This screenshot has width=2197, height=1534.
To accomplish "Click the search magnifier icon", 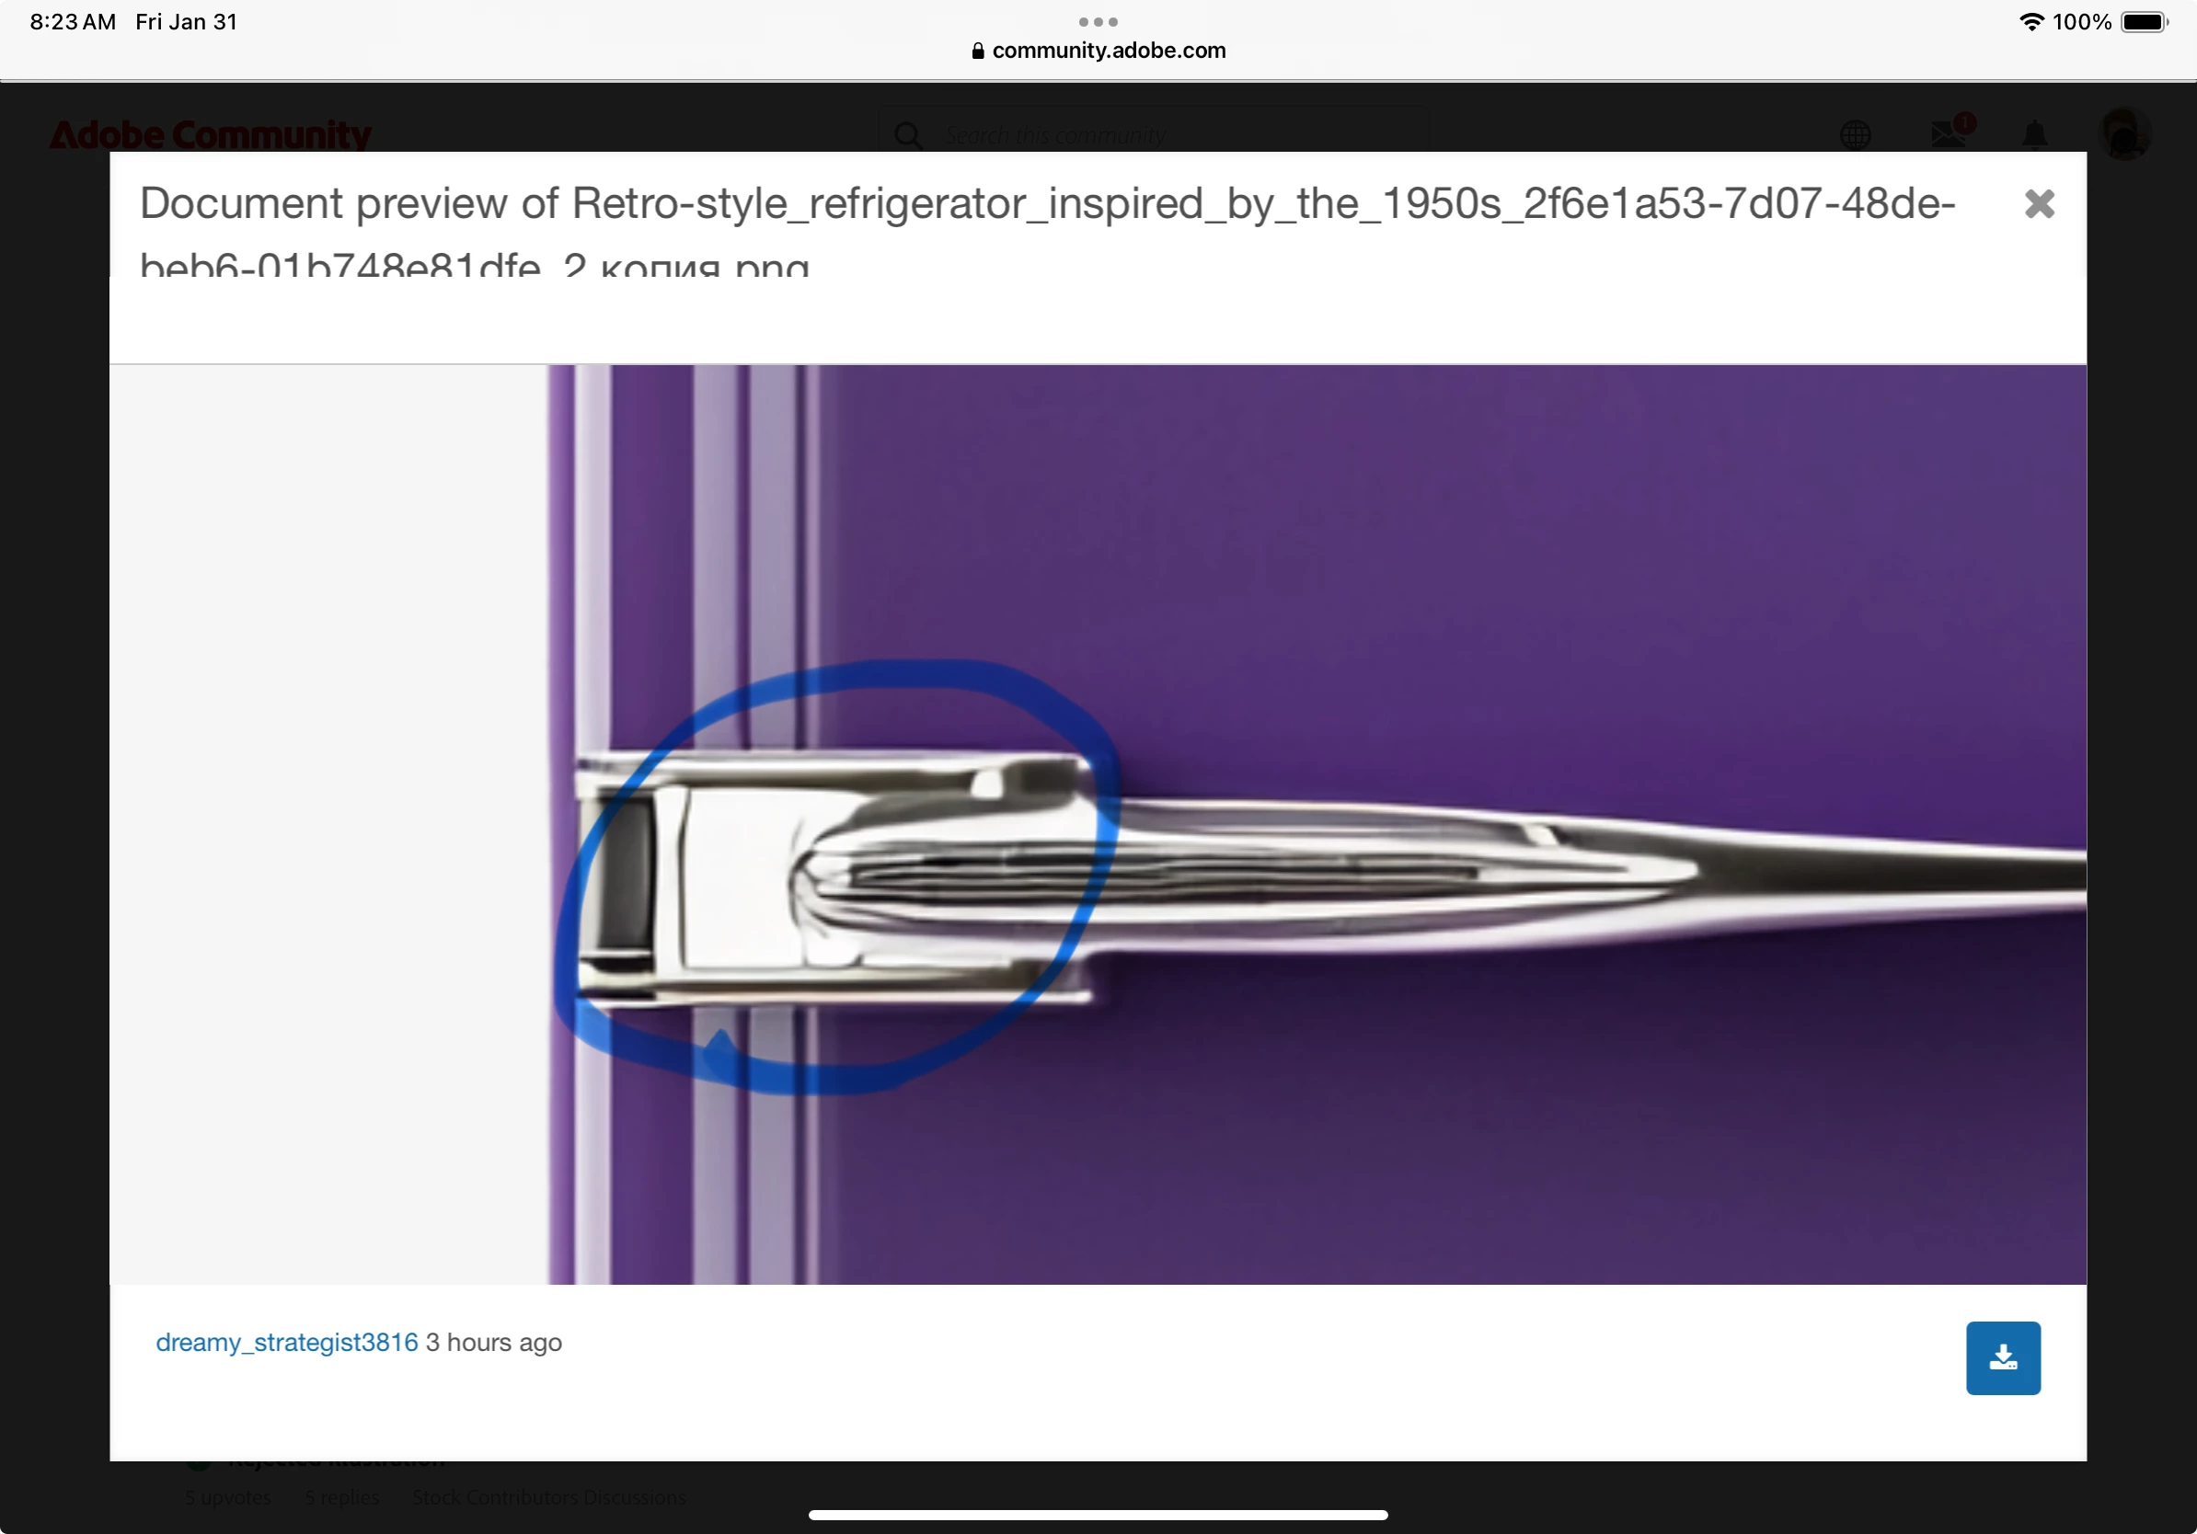I will 908,135.
